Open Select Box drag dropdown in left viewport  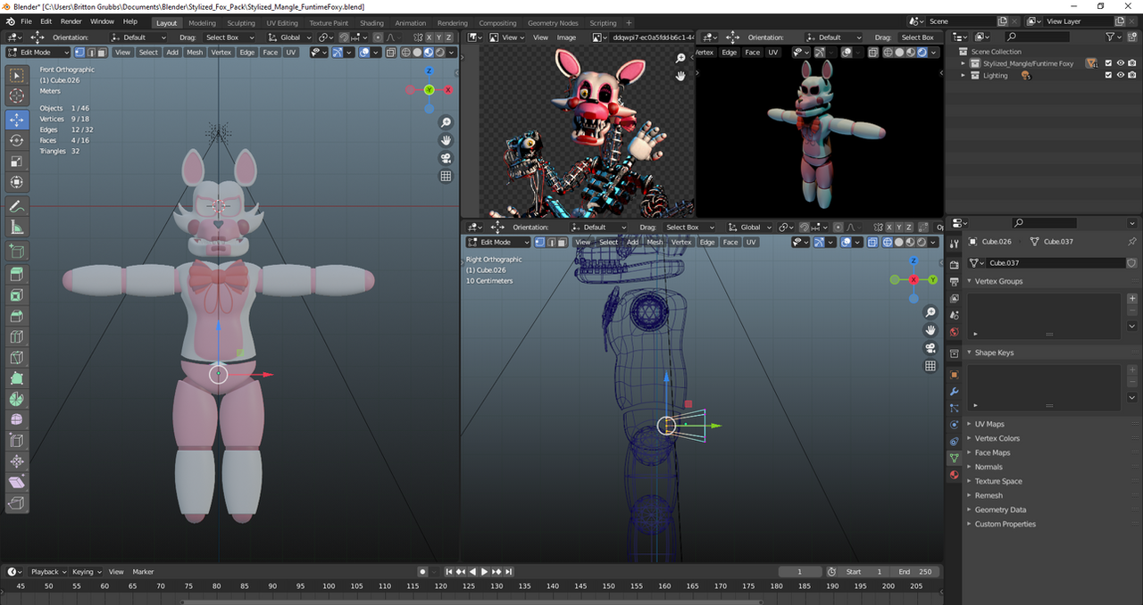229,37
